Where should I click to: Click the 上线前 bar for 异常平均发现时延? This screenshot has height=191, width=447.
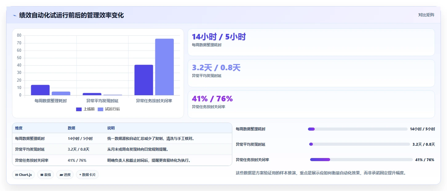click(x=92, y=94)
